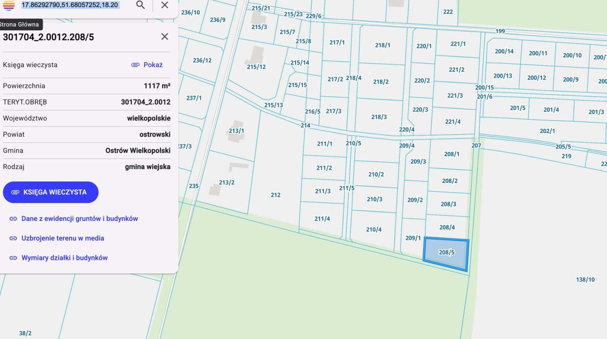Select parcel 221/2 on the map
Screen dimensions: 607x339
coord(457,69)
